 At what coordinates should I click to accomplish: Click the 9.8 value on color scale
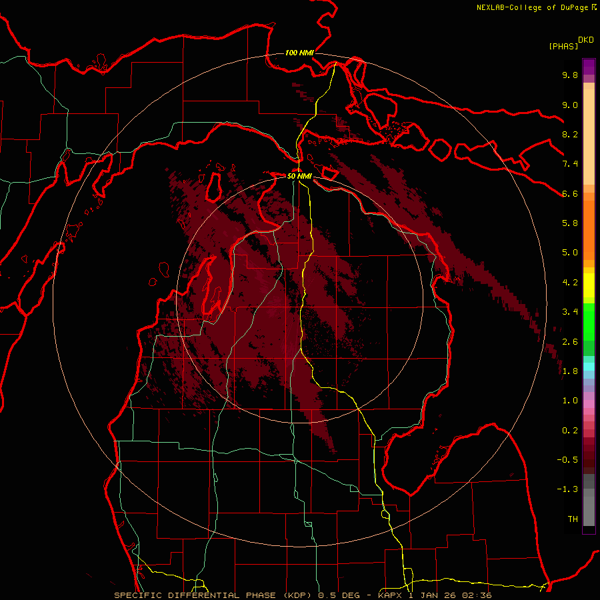tap(570, 75)
